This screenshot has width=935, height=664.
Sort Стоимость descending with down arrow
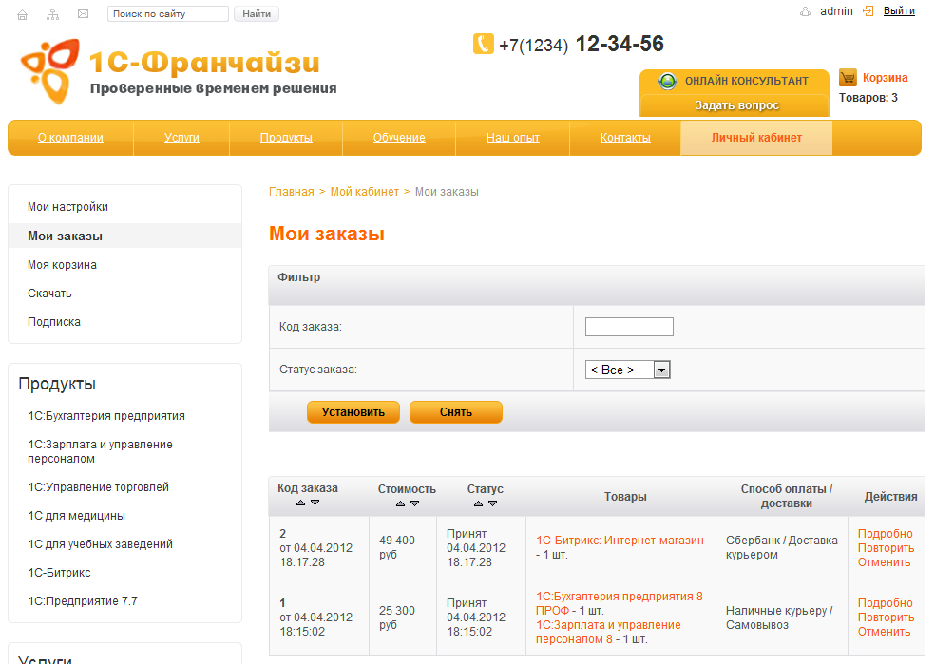coord(416,504)
